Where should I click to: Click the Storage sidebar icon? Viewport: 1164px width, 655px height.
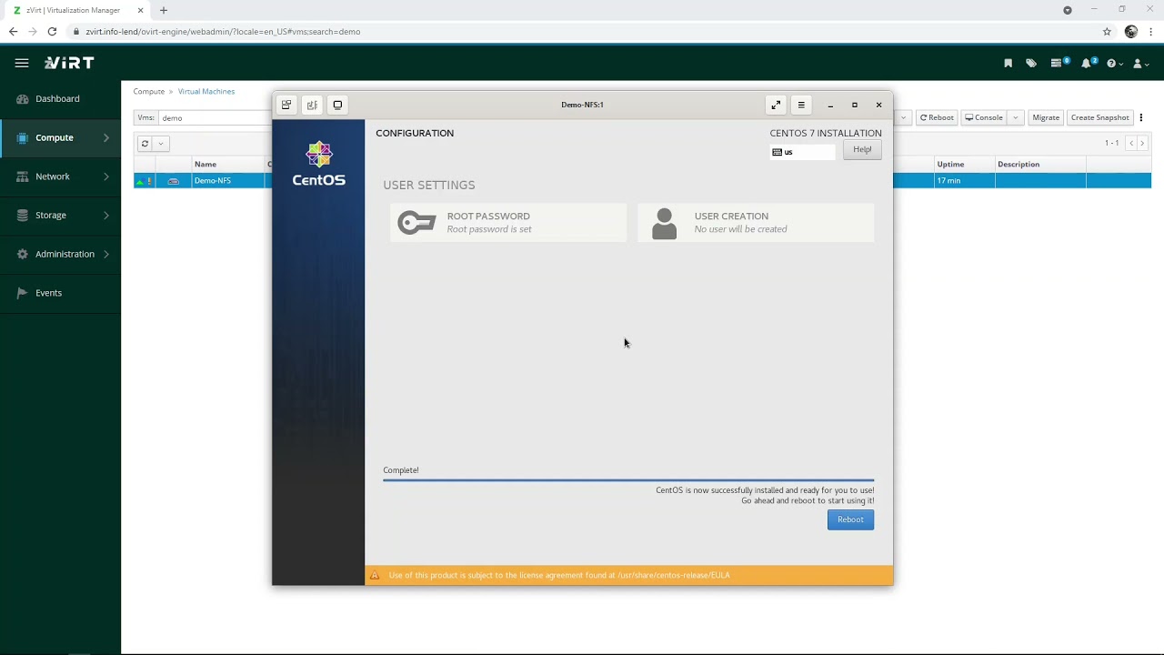coord(23,216)
